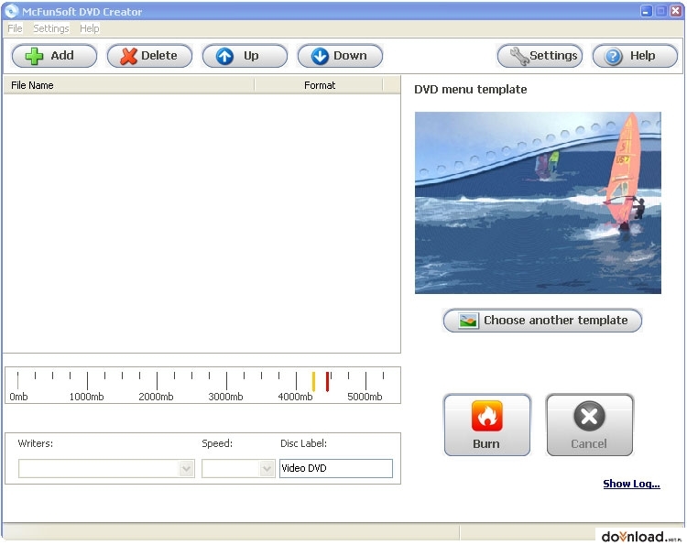Click the yellow marker on capacity ruler
The image size is (687, 545).
coord(313,381)
